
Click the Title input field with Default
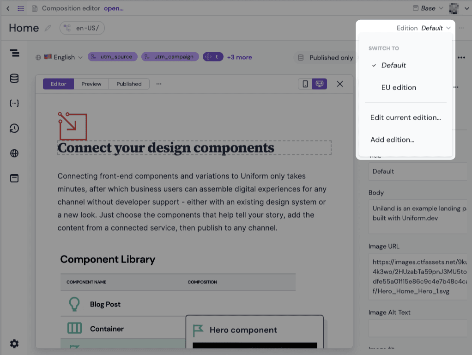pyautogui.click(x=418, y=171)
